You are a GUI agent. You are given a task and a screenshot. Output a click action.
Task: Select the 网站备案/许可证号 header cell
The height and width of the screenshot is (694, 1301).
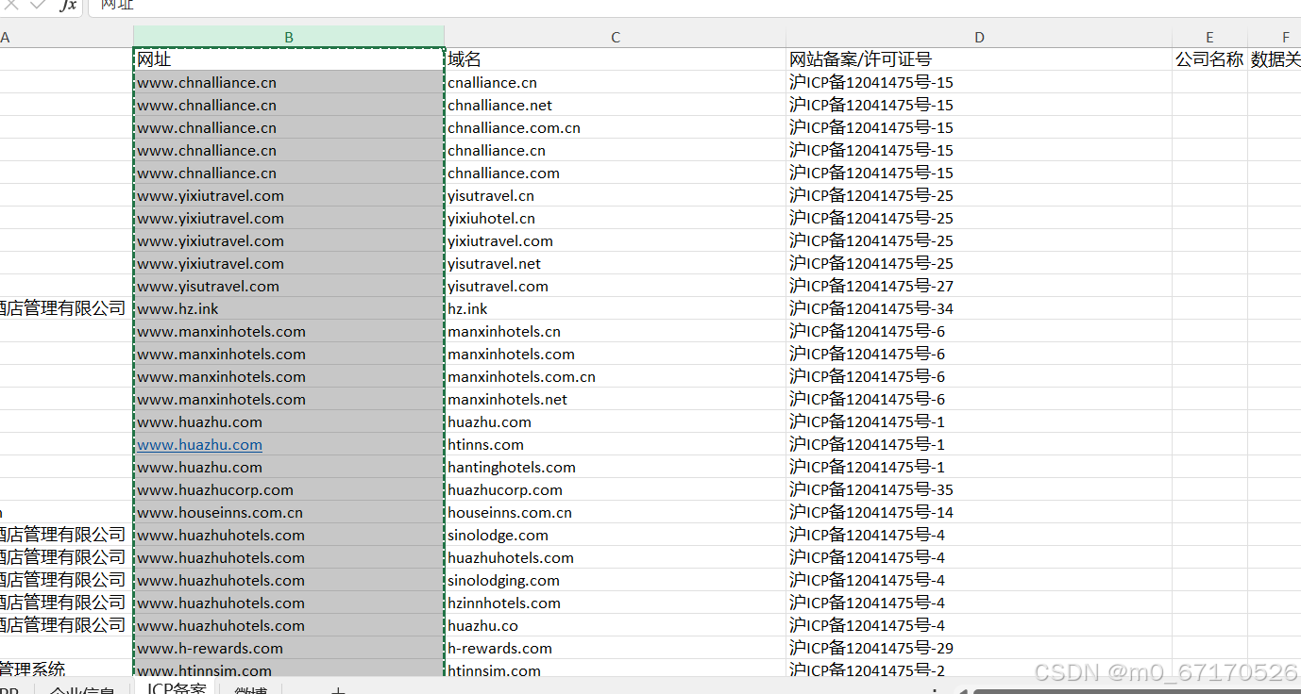pyautogui.click(x=979, y=59)
